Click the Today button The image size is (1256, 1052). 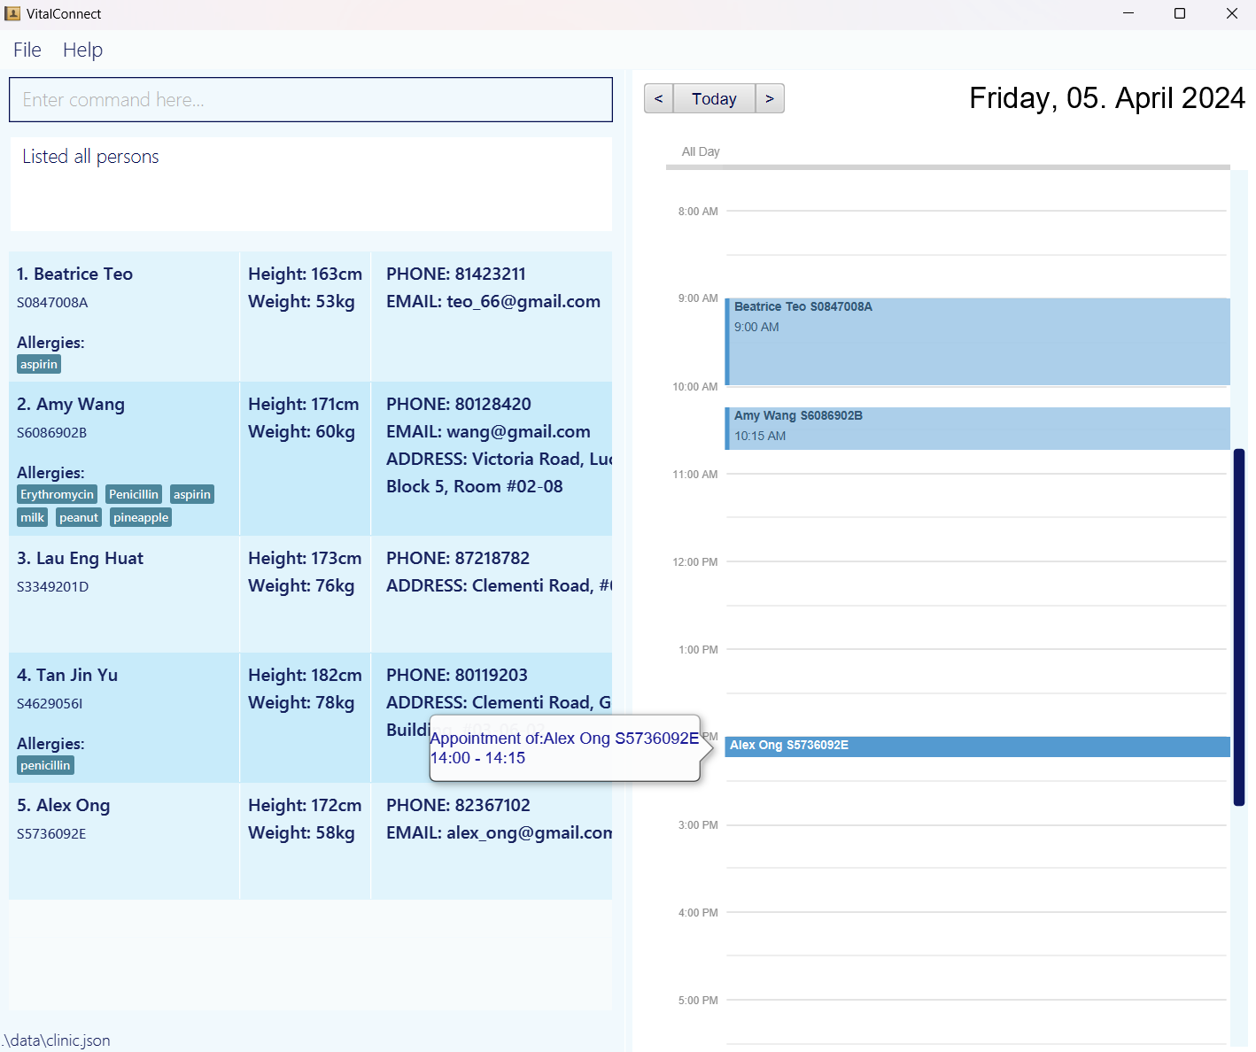tap(714, 98)
